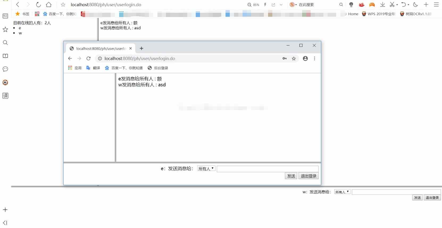
Task: Bookmark page with Chrome star icon
Action: 294,59
